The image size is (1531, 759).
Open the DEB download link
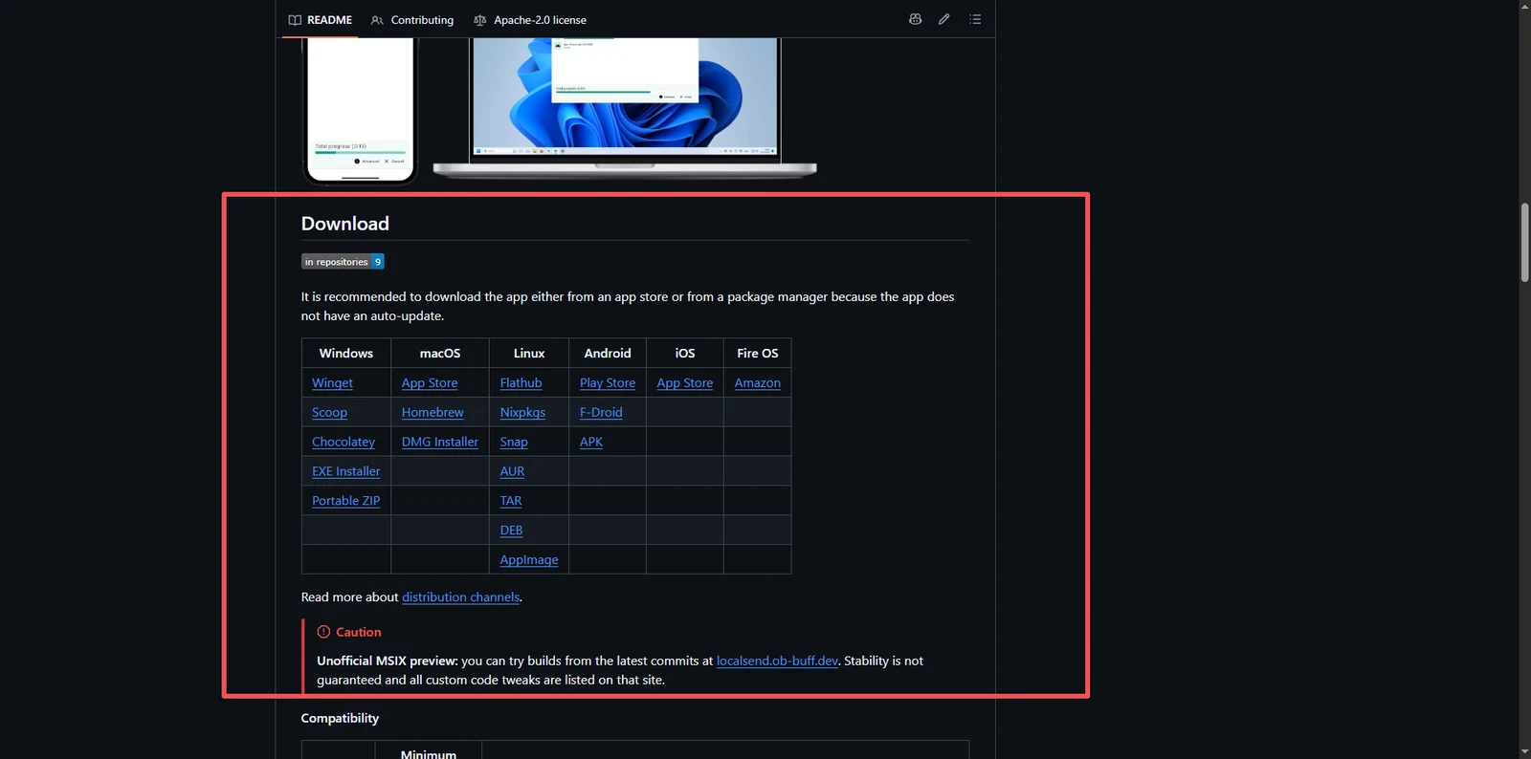[x=511, y=531]
